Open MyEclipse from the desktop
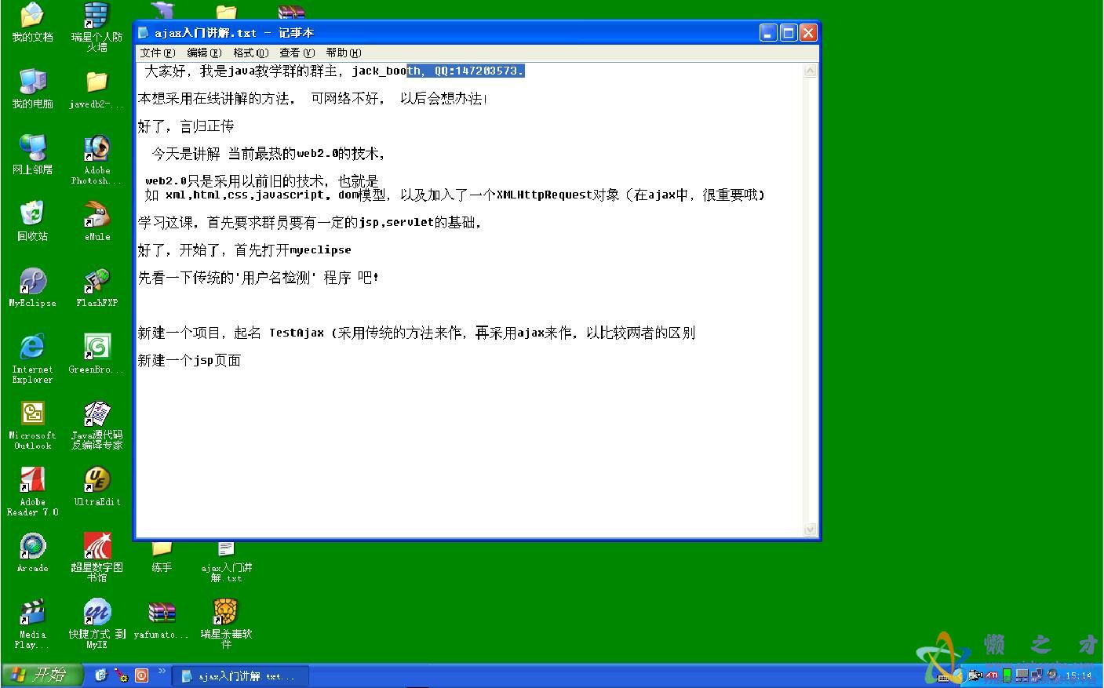Screen dimensions: 1104x688 [31, 281]
